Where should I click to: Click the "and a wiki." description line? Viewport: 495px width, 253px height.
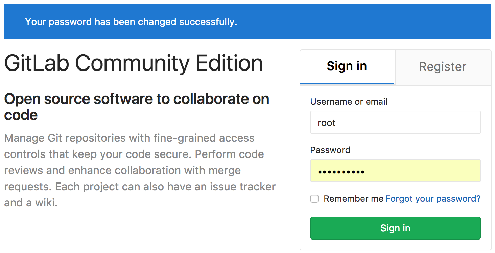click(x=31, y=203)
